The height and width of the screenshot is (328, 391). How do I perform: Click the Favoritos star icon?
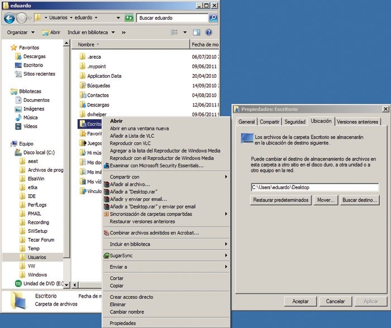tap(14, 48)
